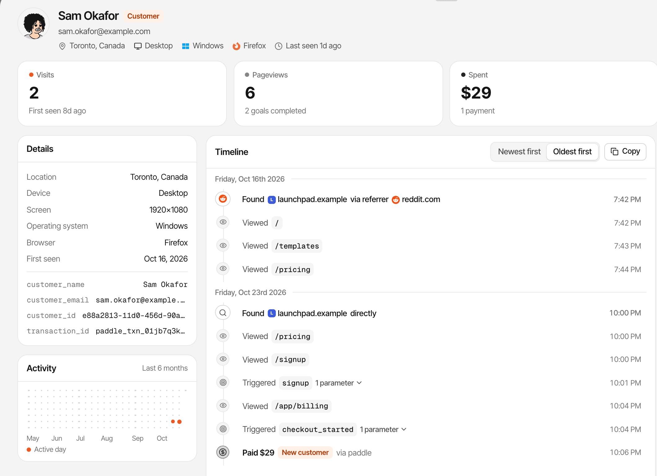Click the eye icon for Viewed /signup
This screenshot has height=476, width=657.
coord(223,359)
